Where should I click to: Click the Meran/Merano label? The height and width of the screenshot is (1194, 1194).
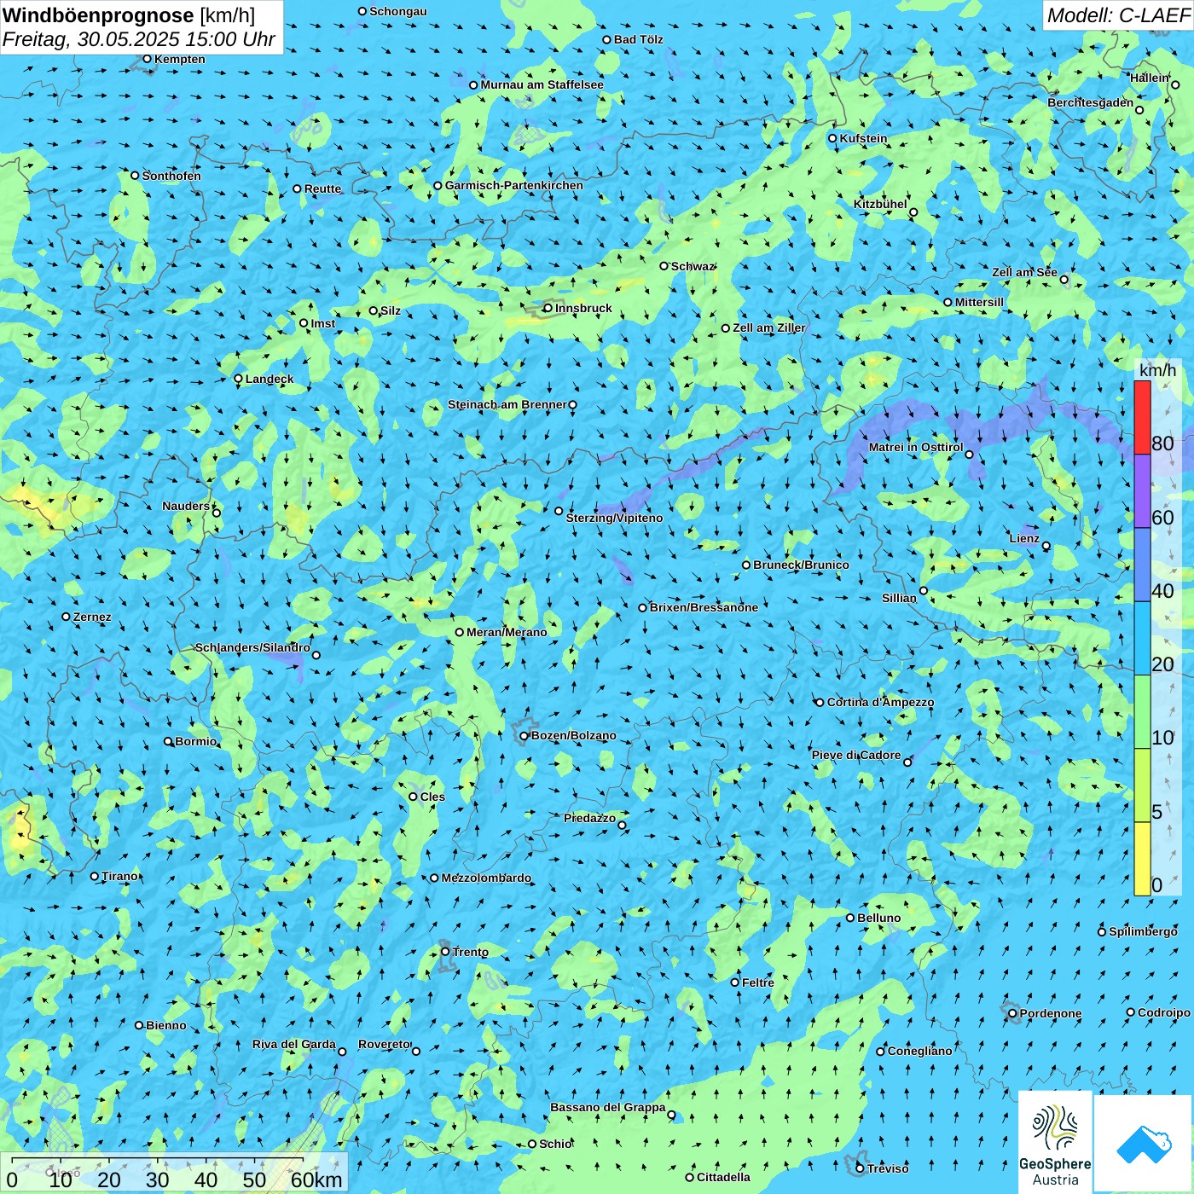pos(507,632)
